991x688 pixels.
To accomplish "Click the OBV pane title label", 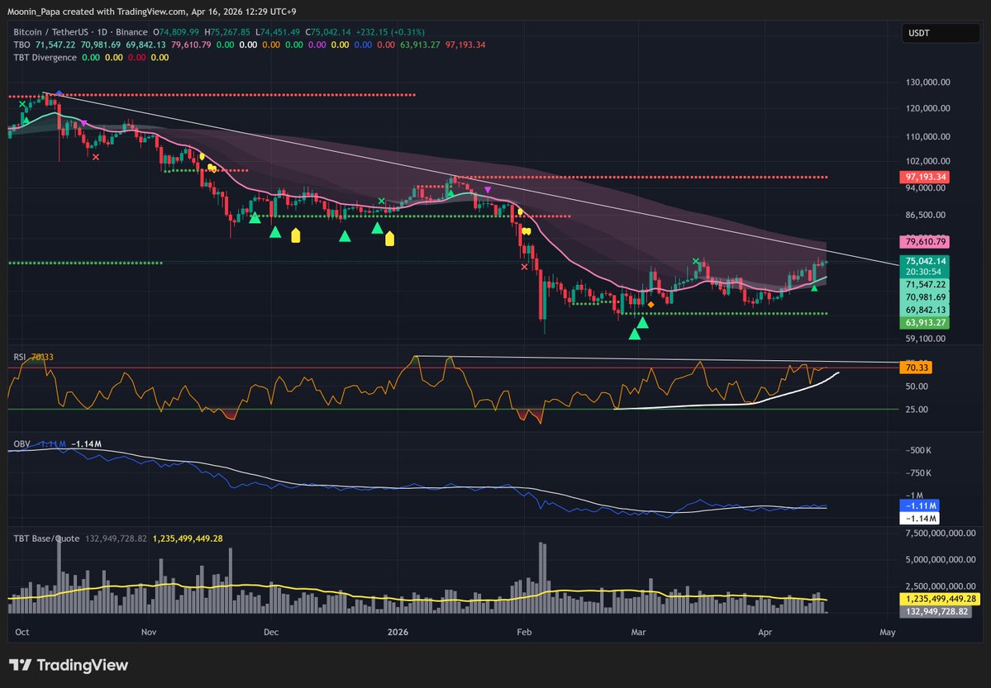I will pyautogui.click(x=21, y=444).
